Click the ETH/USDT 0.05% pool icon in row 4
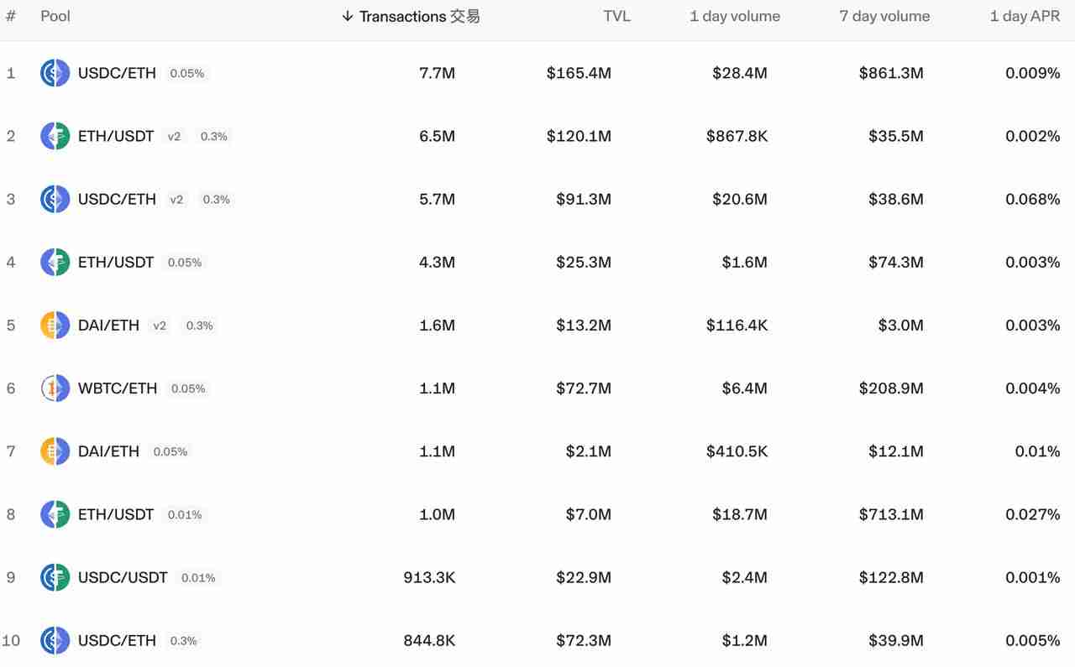 pyautogui.click(x=54, y=262)
